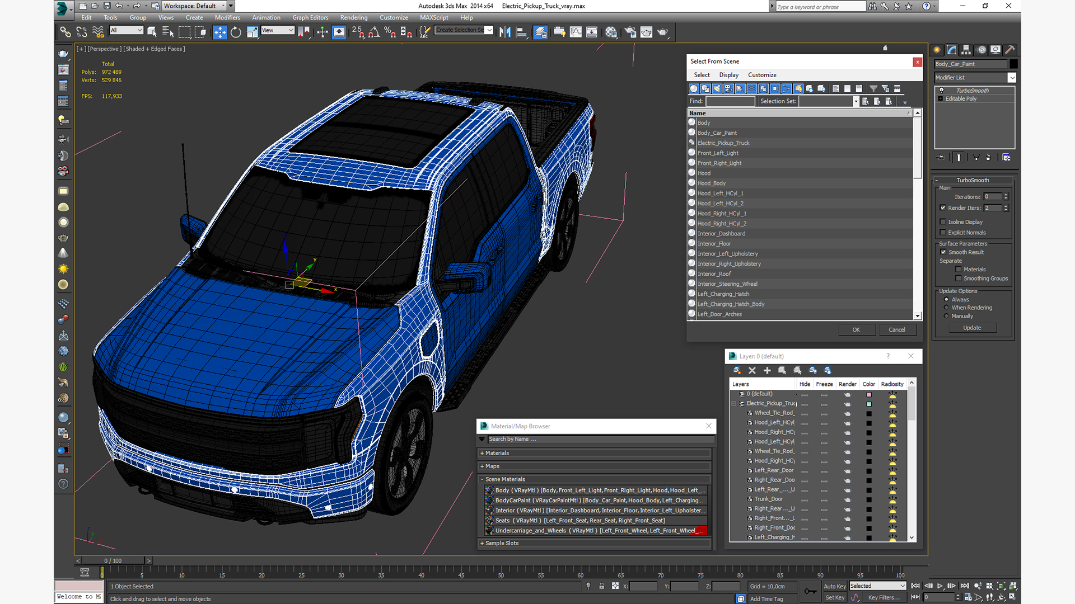Screen dimensions: 1075x604
Task: Open Render Setup teapot icon
Action: tap(630, 32)
